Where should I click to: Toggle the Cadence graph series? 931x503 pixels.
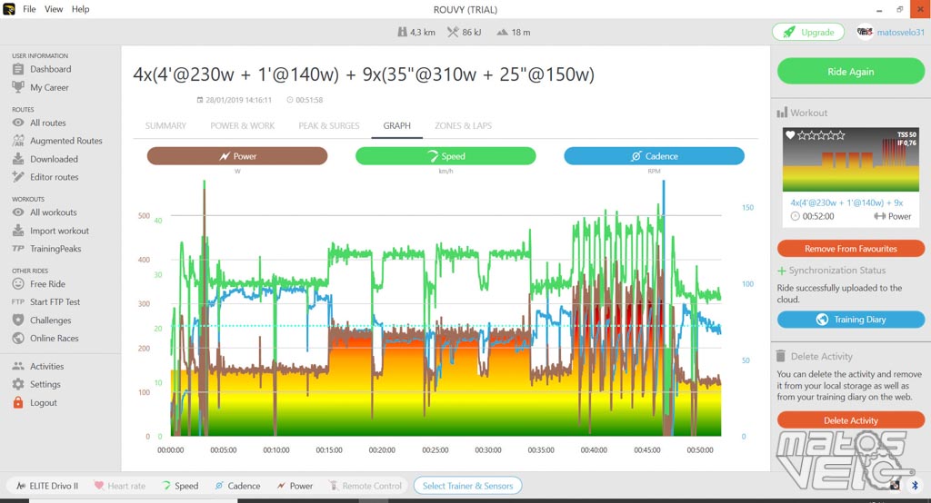click(x=654, y=156)
